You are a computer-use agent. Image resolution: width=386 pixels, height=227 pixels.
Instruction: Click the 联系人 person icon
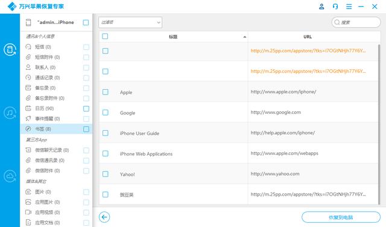pos(28,67)
